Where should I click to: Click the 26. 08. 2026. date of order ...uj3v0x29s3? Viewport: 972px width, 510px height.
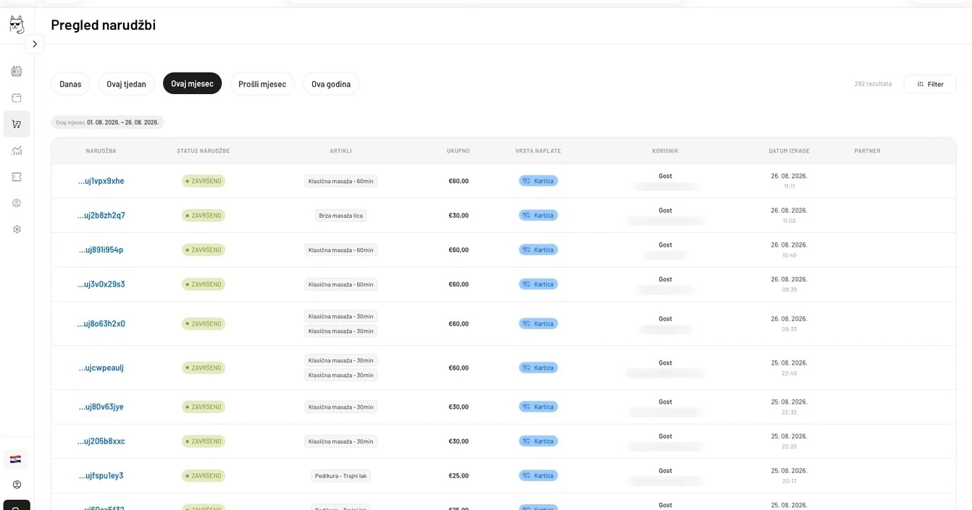789,279
